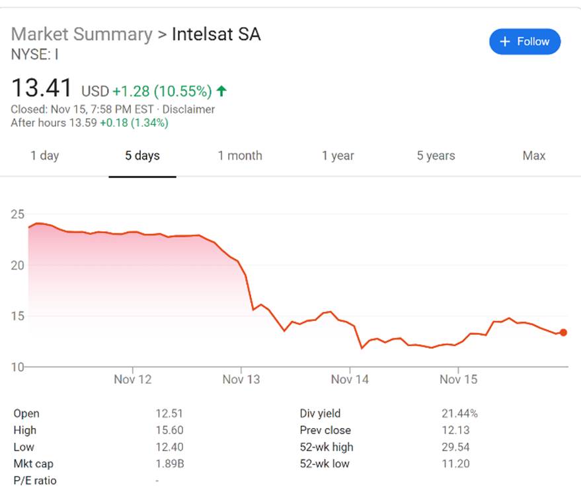Click the plus icon in Follow
Screen dimensions: 581x500
(506, 42)
